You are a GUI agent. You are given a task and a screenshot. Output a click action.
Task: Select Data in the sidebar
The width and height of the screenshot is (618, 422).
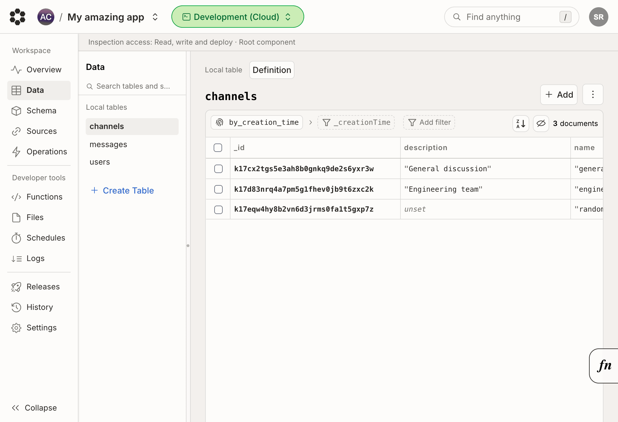tap(39, 90)
